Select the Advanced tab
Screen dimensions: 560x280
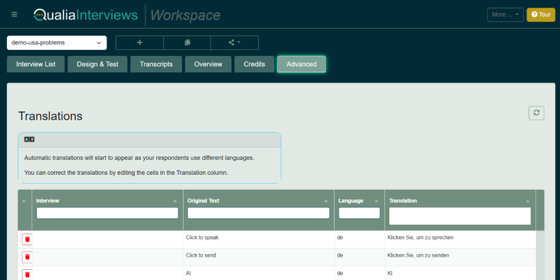click(x=301, y=64)
